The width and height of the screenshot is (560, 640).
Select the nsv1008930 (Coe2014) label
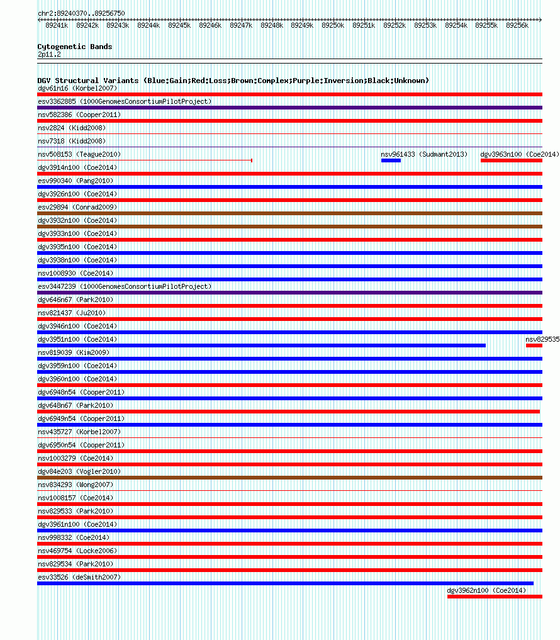(x=76, y=273)
